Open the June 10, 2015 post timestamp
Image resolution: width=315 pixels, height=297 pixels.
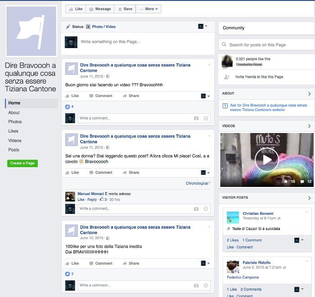tap(92, 238)
